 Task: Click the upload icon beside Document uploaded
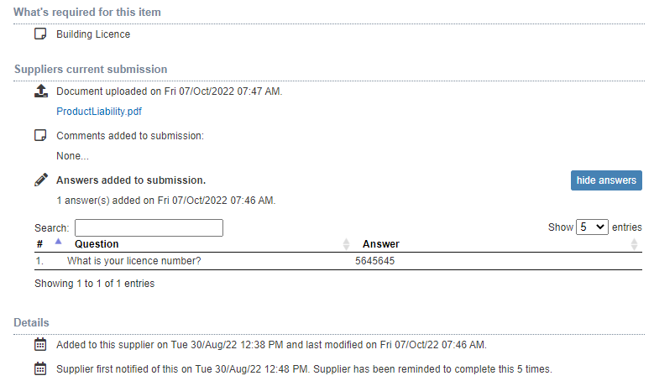41,91
